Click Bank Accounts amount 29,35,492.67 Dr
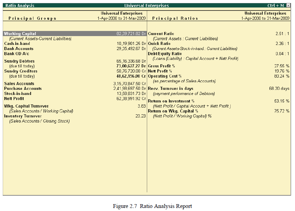The height and width of the screenshot is (211, 295). pos(131,49)
